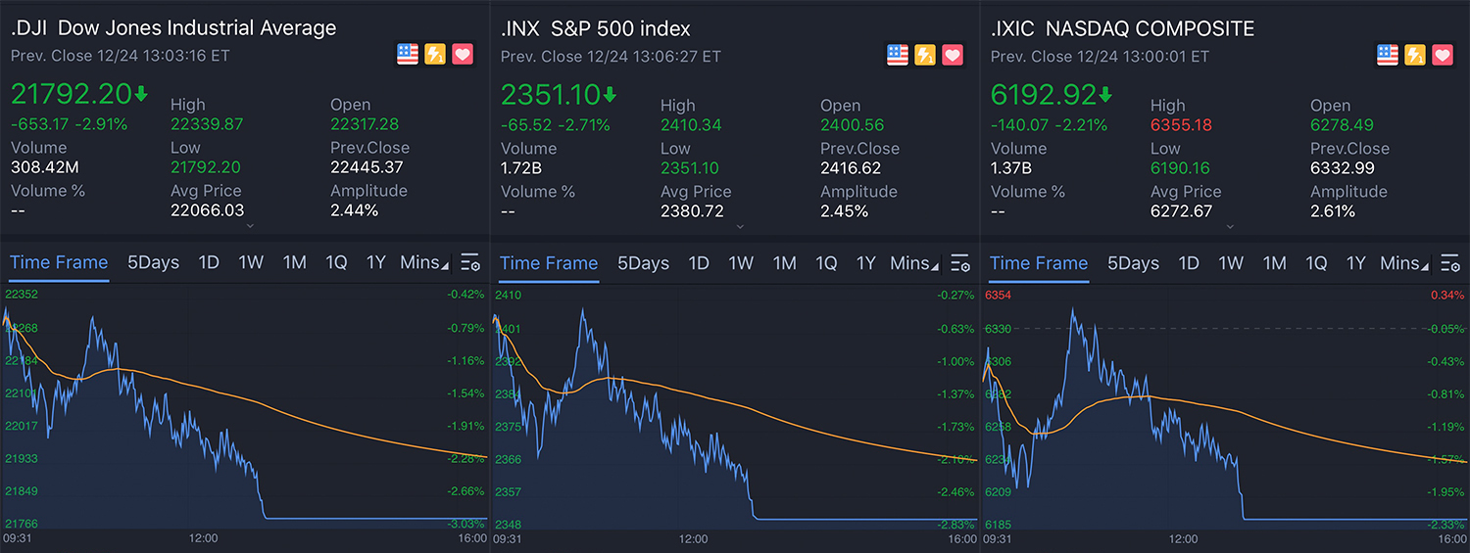This screenshot has height=553, width=1470.
Task: Tap S&P 500 Low value 2351.10
Action: (x=691, y=167)
